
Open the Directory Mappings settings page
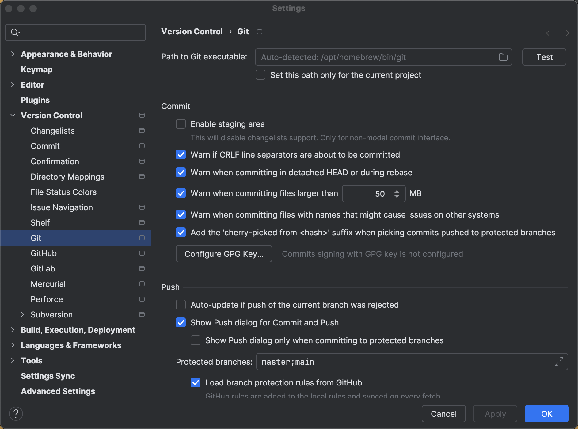tap(67, 177)
